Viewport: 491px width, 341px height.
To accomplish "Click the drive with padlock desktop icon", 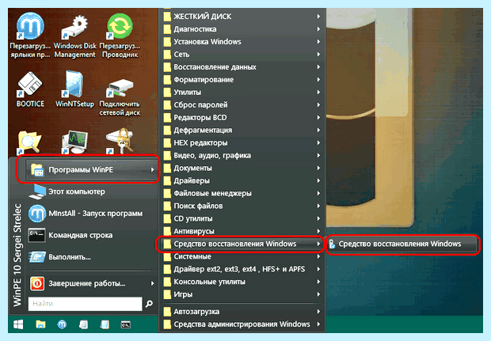I will pyautogui.click(x=120, y=142).
